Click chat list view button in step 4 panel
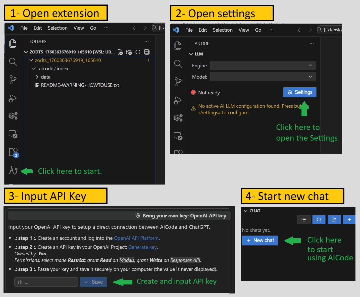The image size is (360, 297). point(304,220)
